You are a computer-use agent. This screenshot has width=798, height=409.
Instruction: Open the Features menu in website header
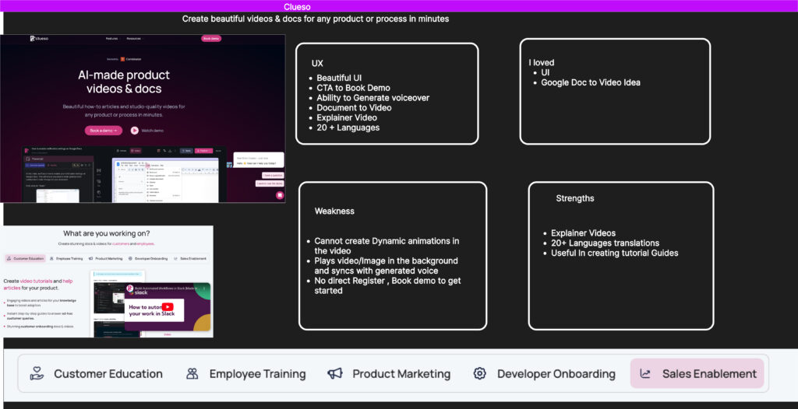pyautogui.click(x=112, y=38)
